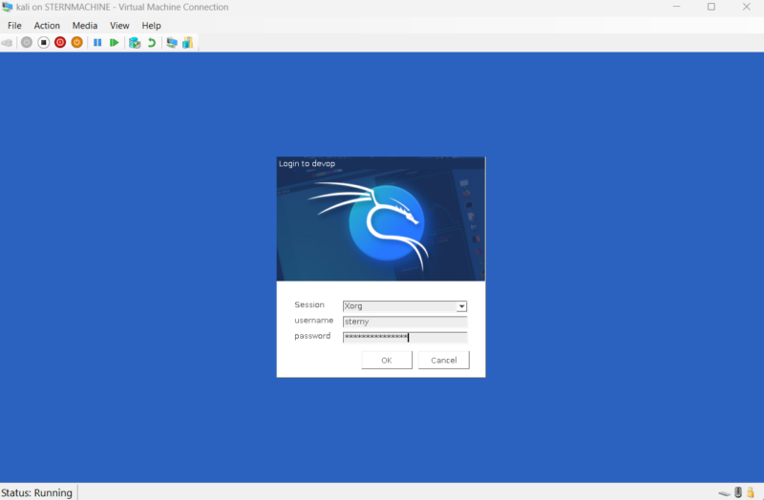Click the Login to devop title
Screen dimensions: 764x500
click(307, 163)
